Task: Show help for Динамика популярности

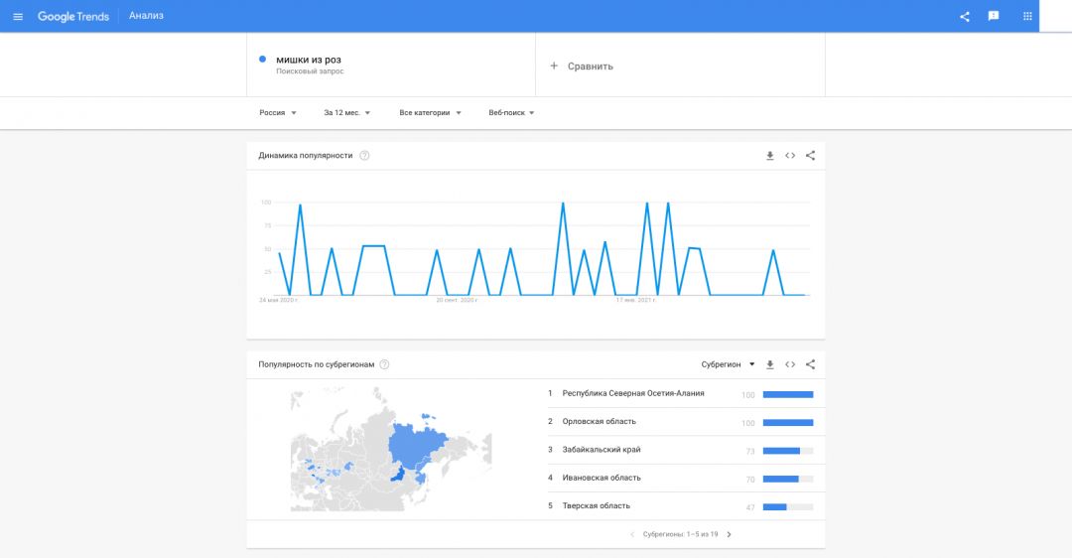Action: pos(364,155)
